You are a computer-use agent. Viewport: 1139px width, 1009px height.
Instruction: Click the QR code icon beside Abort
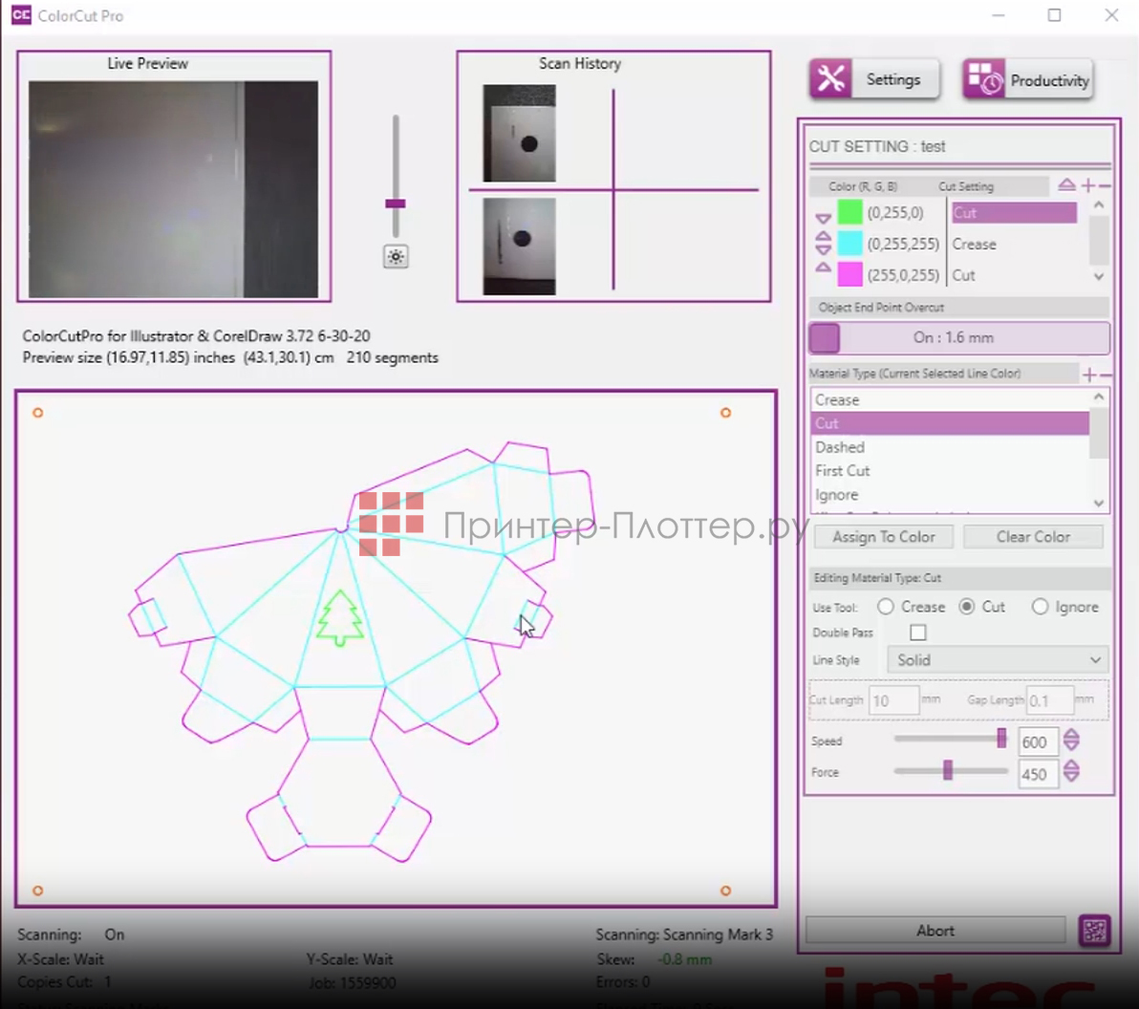pyautogui.click(x=1094, y=931)
